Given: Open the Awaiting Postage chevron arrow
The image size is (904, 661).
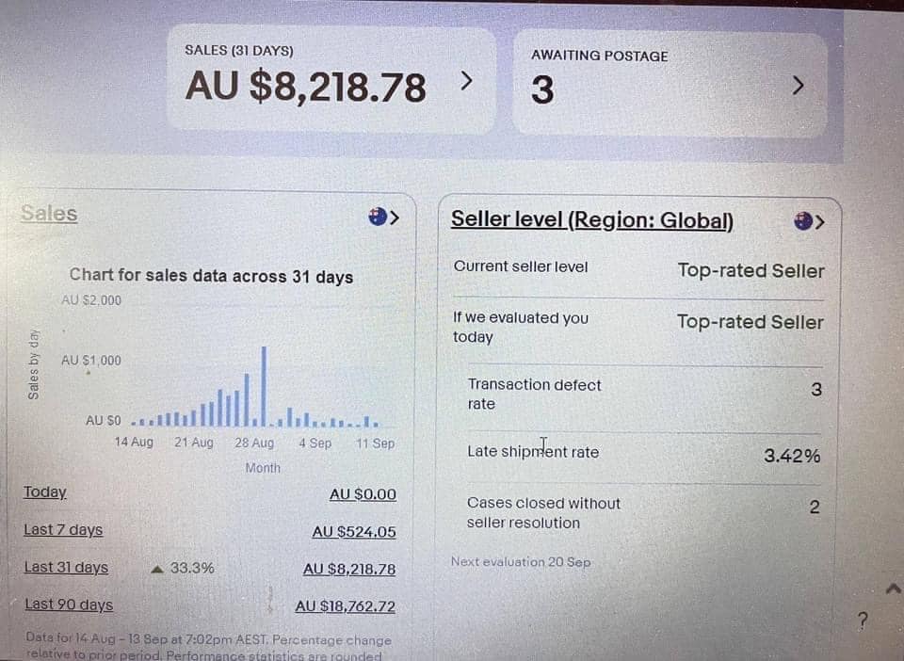Looking at the screenshot, I should (799, 86).
